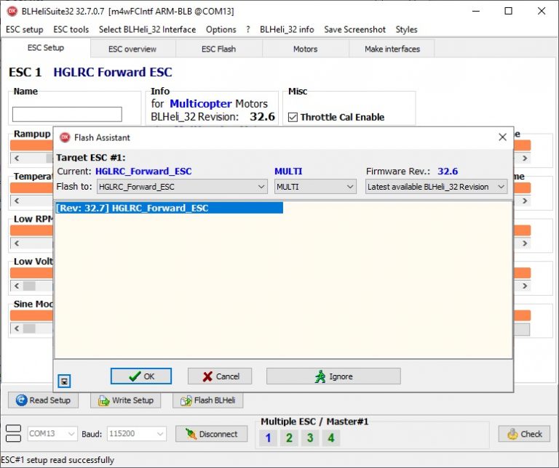Click the small icon at Flash Assistant bottom-left
The image size is (559, 468).
[64, 382]
